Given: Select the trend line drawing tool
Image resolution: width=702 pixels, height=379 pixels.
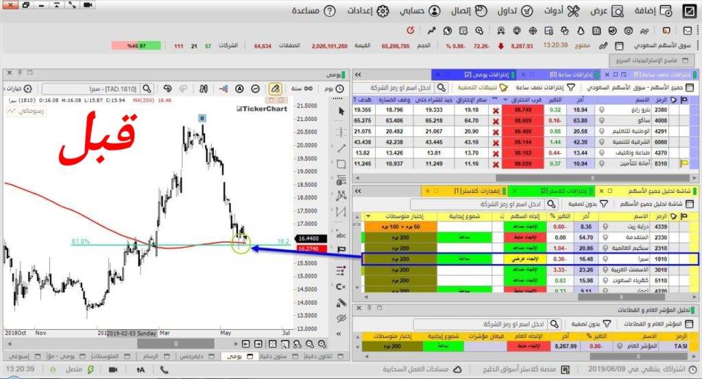Looking at the screenshot, I should pyautogui.click(x=341, y=148).
